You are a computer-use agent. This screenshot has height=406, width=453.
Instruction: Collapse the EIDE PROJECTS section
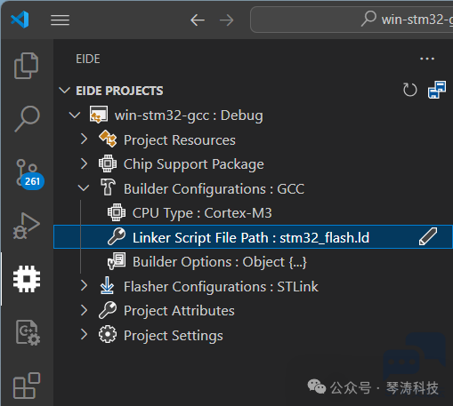64,91
